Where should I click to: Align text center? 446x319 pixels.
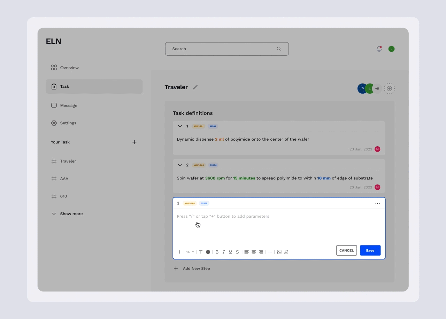[x=254, y=252]
